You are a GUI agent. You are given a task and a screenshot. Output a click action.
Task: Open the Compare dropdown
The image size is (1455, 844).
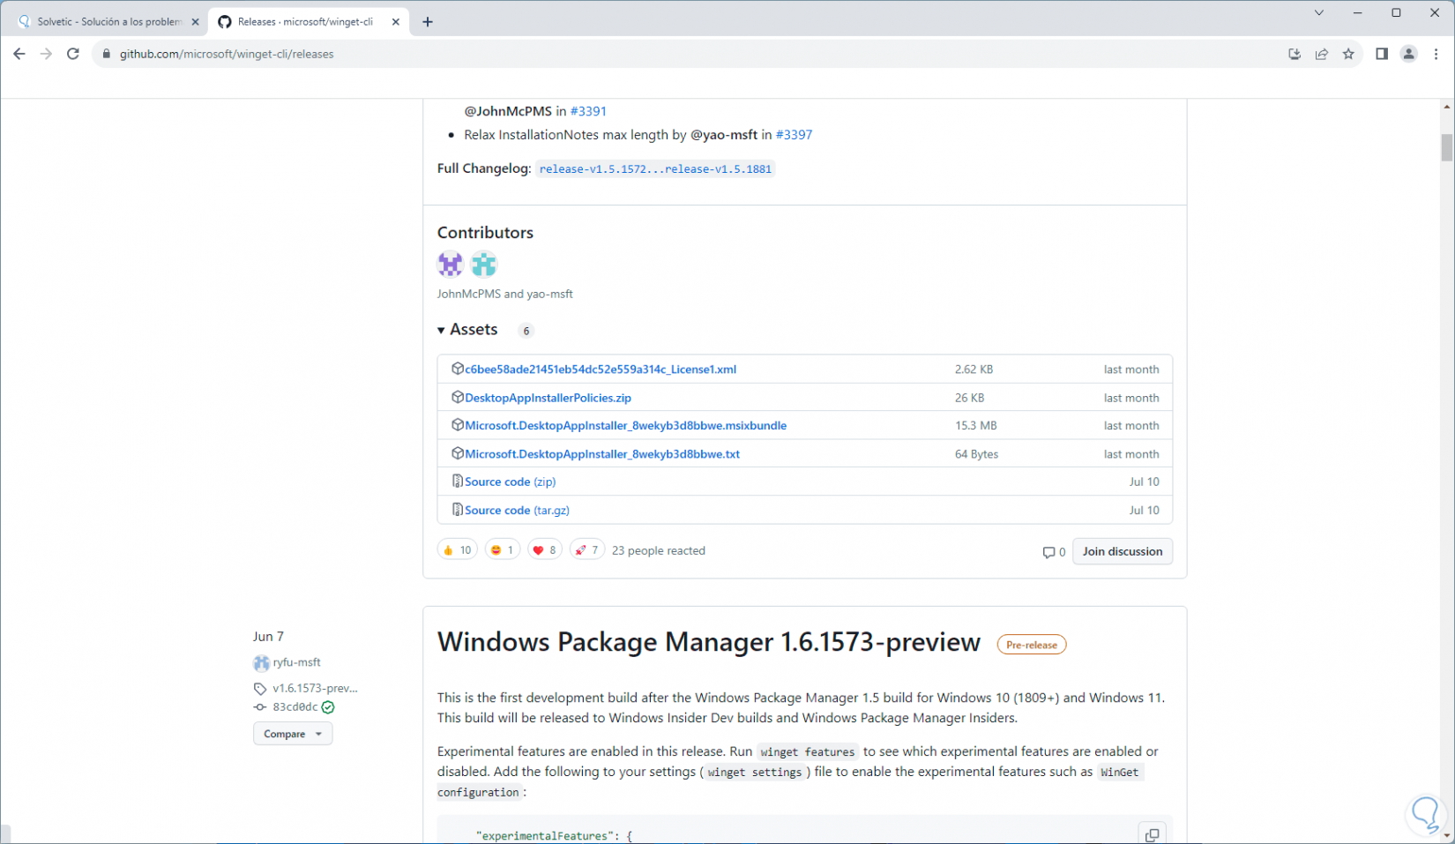(293, 734)
